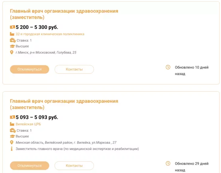Viewport: 221px width, 173px height.
Task: Follow the 32-я городская клиническая поликлиника link
Action: tap(50, 34)
